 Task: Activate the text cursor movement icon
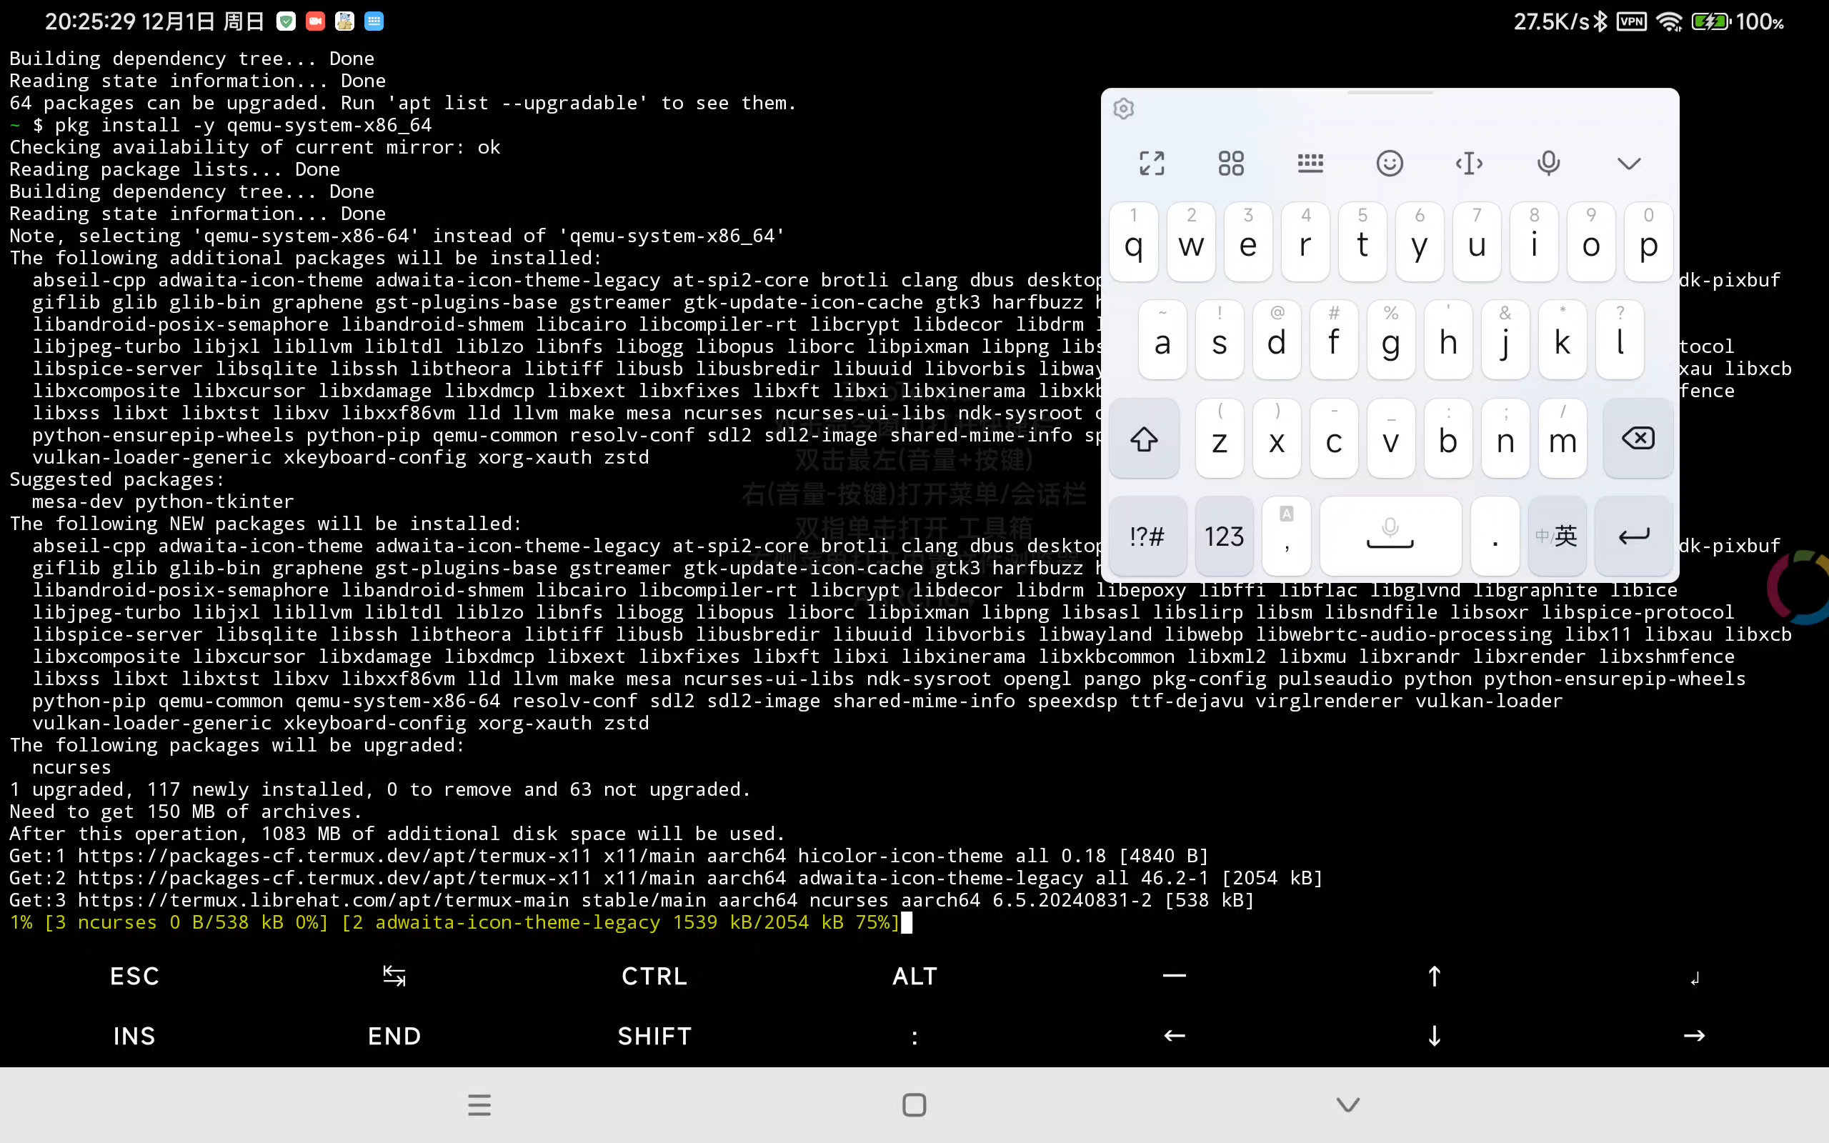click(x=1469, y=164)
